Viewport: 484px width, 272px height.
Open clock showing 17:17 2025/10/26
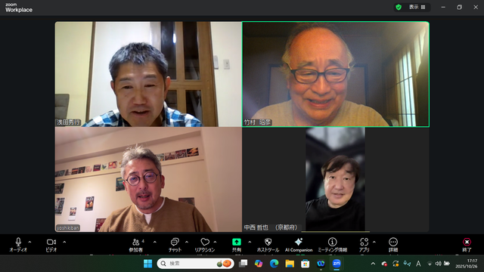(466, 264)
